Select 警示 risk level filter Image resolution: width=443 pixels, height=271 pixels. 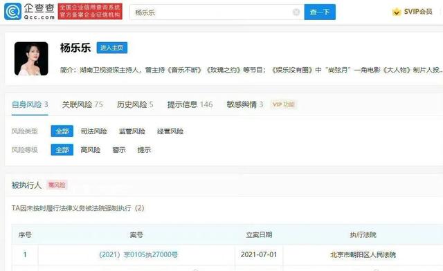119,150
